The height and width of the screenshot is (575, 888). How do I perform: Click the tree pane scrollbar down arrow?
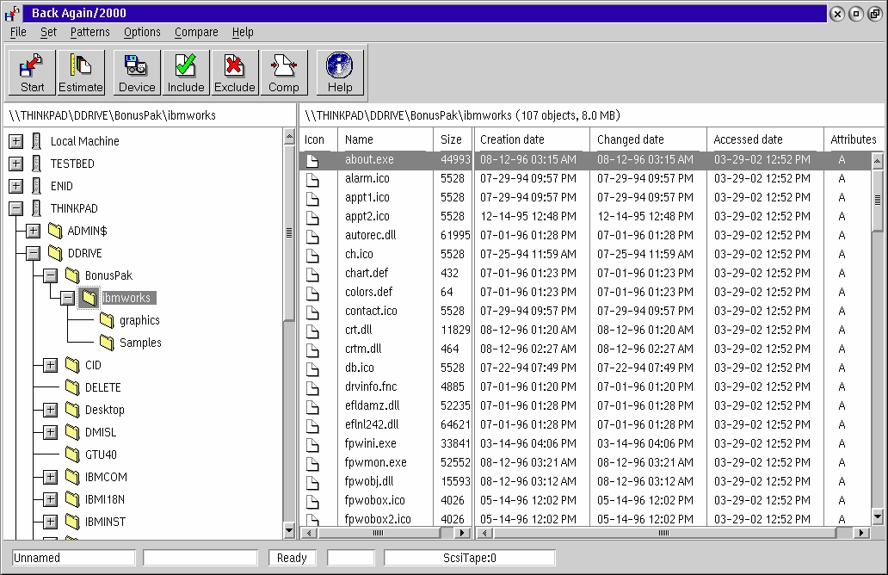(289, 531)
